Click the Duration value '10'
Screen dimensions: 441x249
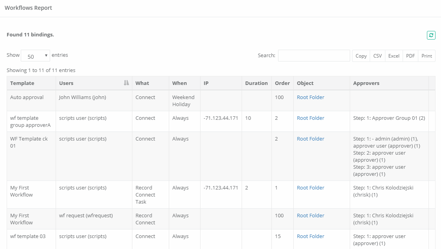coord(248,118)
